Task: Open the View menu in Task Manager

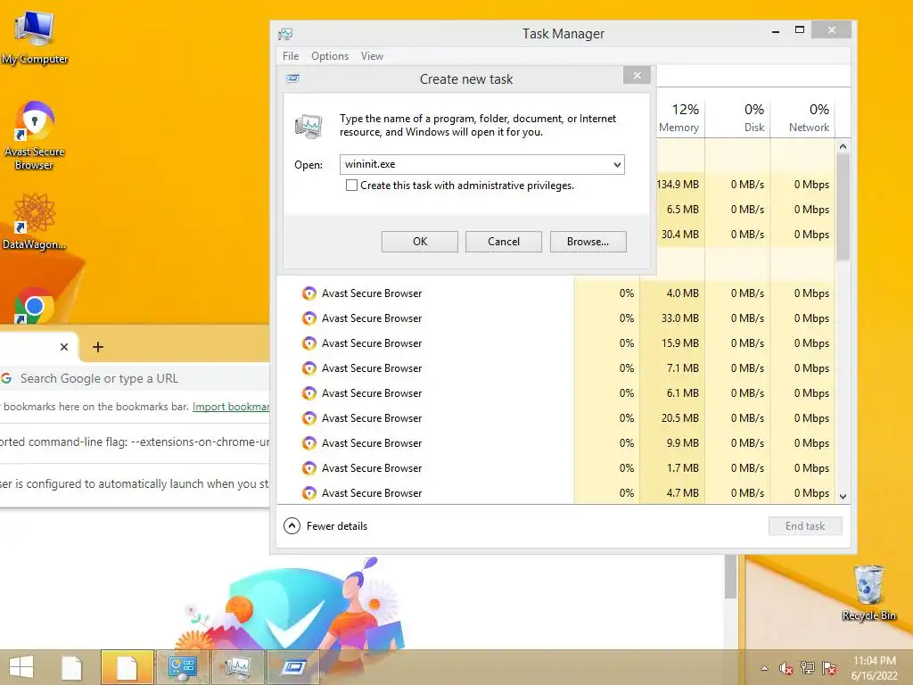Action: 372,56
